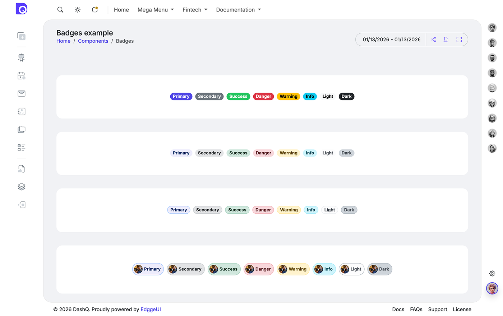
Task: Click the date range input field
Action: [x=391, y=39]
